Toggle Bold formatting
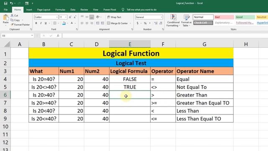This screenshot has width=268, height=151. click(36, 23)
